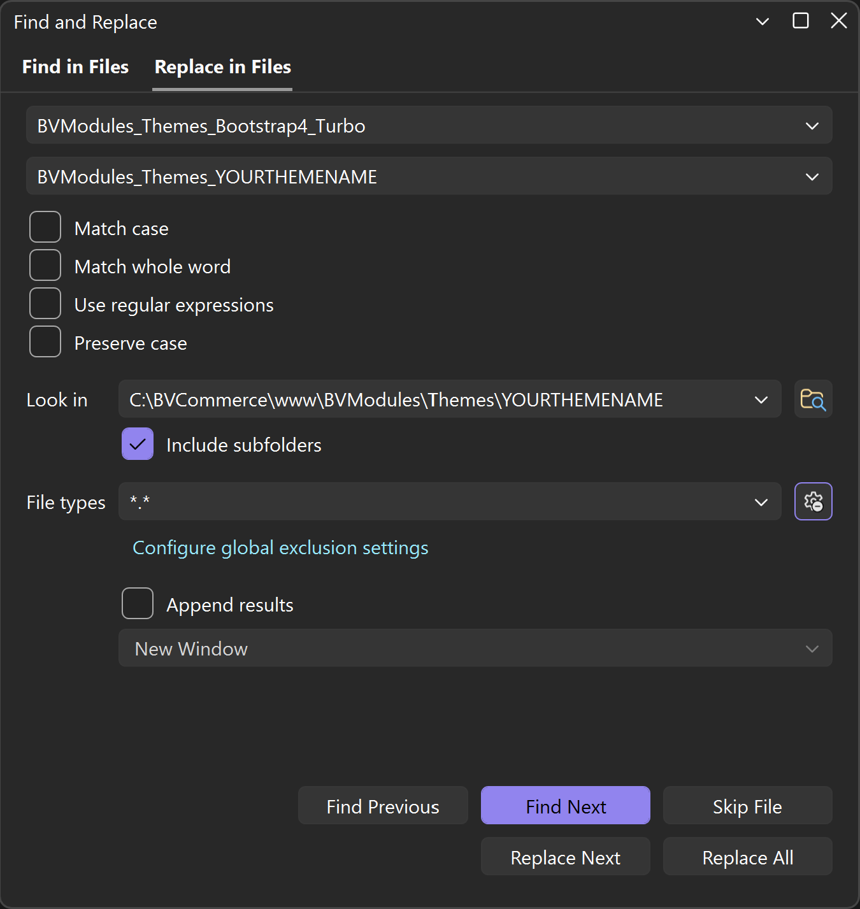Click the Match whole word label
The height and width of the screenshot is (909, 860).
[x=152, y=267]
